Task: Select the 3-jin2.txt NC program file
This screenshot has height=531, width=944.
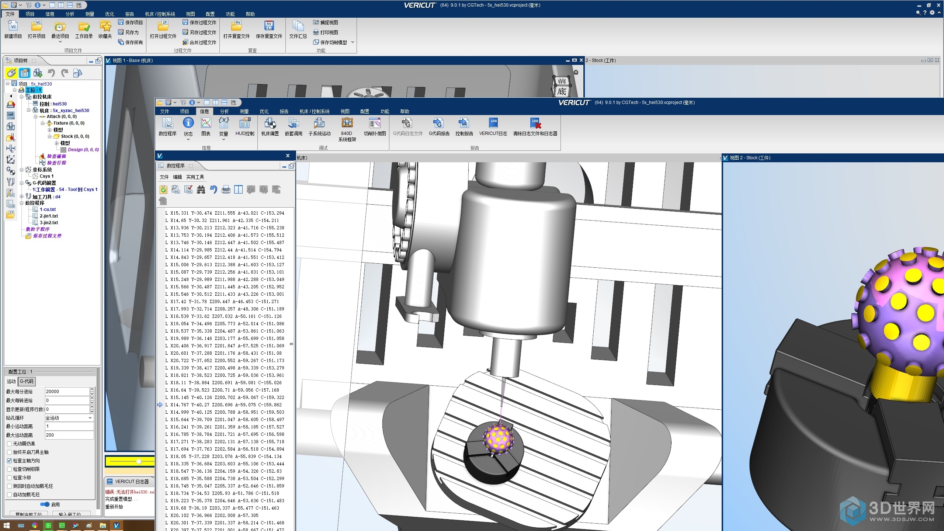Action: click(49, 222)
